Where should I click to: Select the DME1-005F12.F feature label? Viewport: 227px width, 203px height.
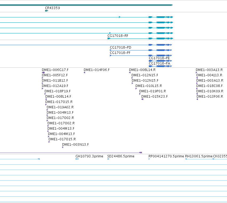[x=55, y=75]
